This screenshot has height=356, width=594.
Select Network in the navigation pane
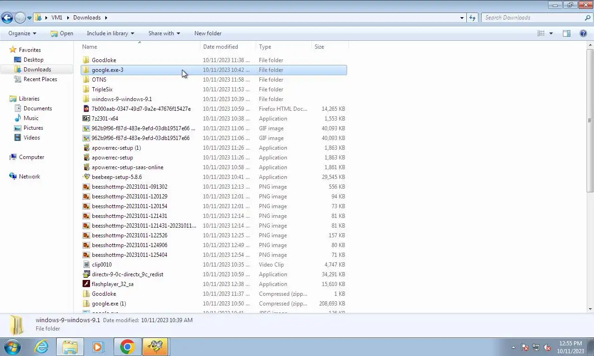29,177
